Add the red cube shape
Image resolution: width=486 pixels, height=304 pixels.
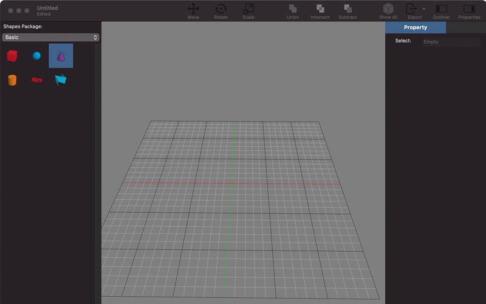[12, 56]
